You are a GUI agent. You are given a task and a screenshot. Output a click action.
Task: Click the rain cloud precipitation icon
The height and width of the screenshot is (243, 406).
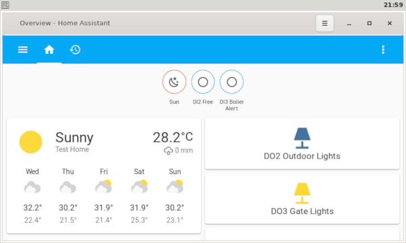(x=168, y=151)
